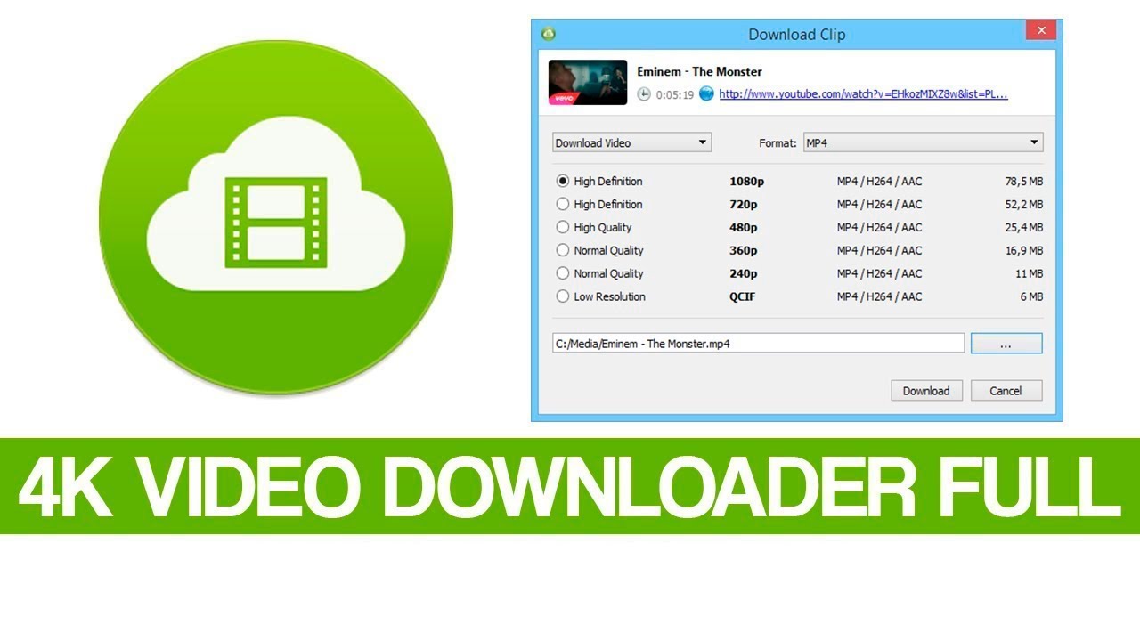Click the 52,2 MB file size
The image size is (1140, 641).
coord(1023,204)
